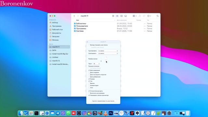Screen dimensions: 208x117
Task: Uncheck the Дата изменения column checkbox
Action: [x=89, y=70]
